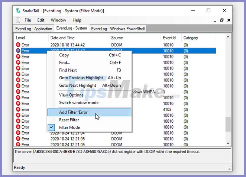This screenshot has height=177, width=246.
Task: Choose Reset Filter in the context menu
Action: coord(90,120)
